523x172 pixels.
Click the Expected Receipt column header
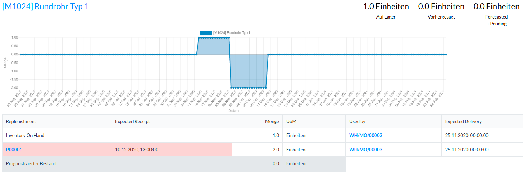[x=133, y=121]
